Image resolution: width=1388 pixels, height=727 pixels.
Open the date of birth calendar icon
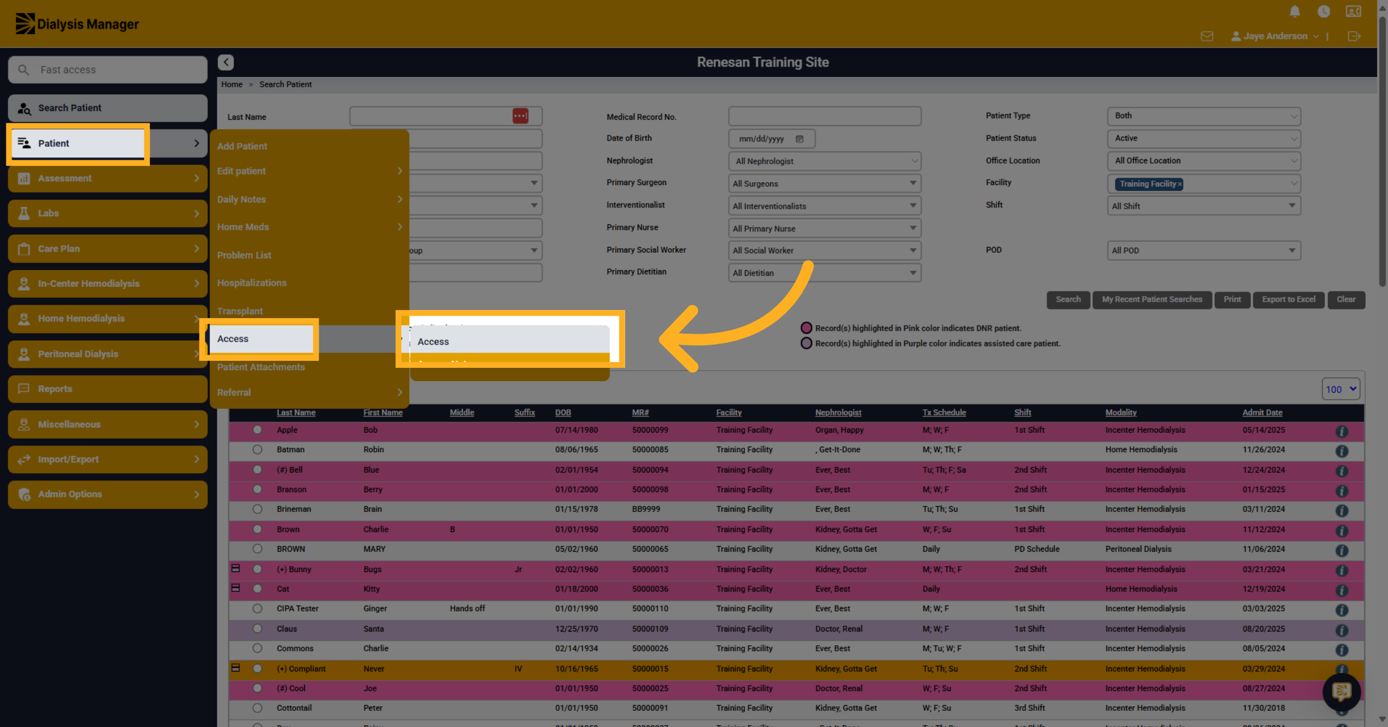click(799, 139)
